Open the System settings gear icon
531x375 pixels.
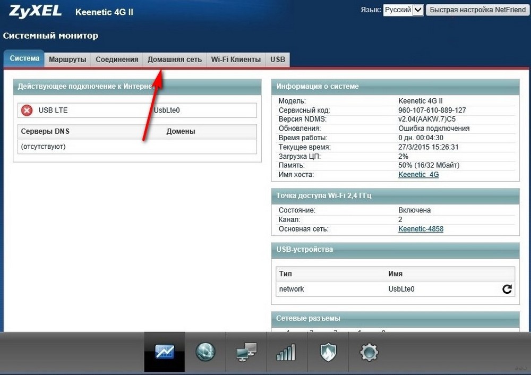pyautogui.click(x=369, y=352)
